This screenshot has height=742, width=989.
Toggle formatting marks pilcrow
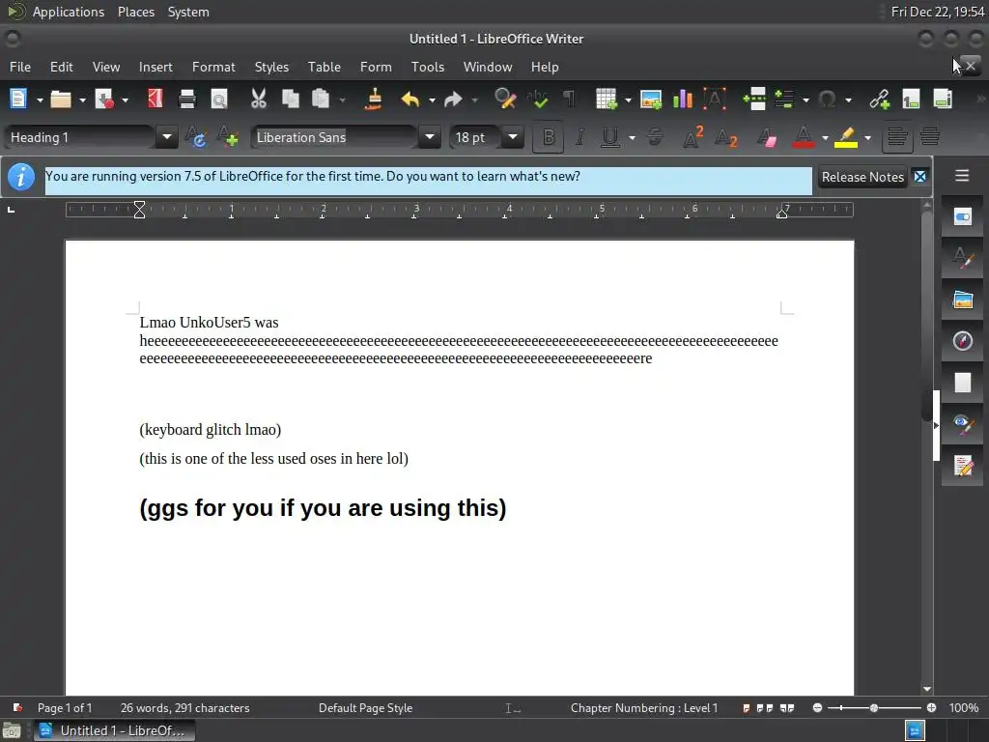point(569,100)
